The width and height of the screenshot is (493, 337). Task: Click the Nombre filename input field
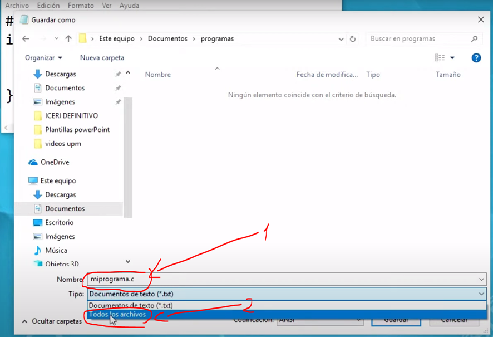(278, 279)
